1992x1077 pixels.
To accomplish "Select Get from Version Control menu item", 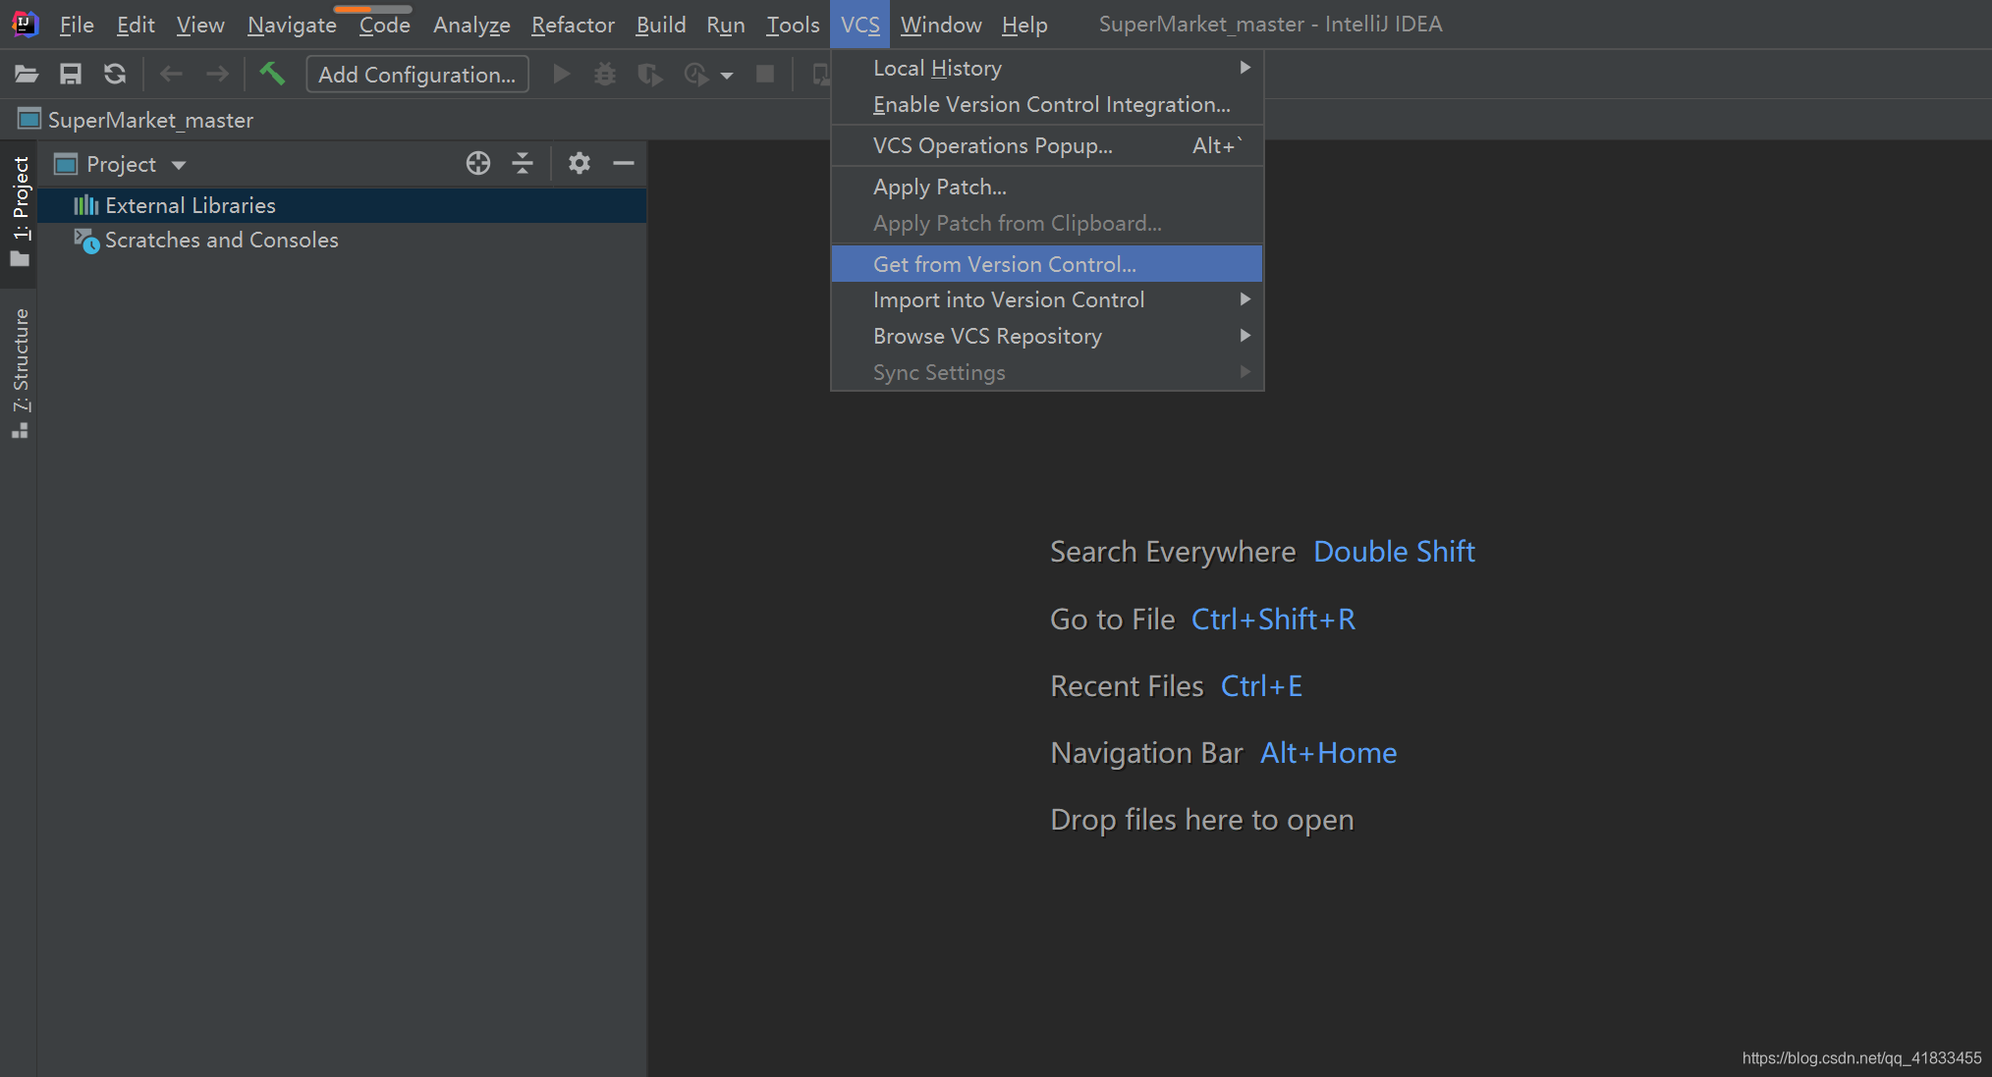I will coord(1004,264).
